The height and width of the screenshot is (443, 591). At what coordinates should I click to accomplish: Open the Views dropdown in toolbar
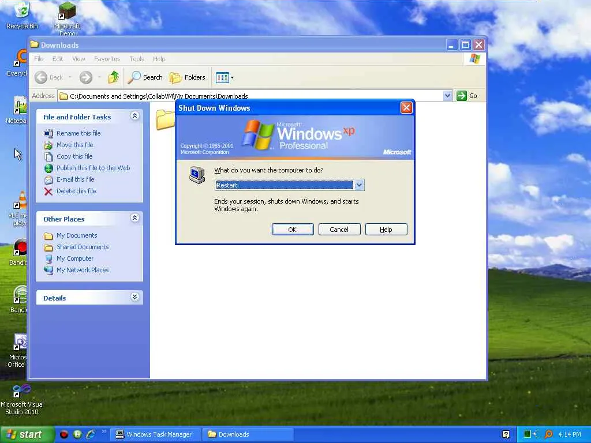click(225, 78)
